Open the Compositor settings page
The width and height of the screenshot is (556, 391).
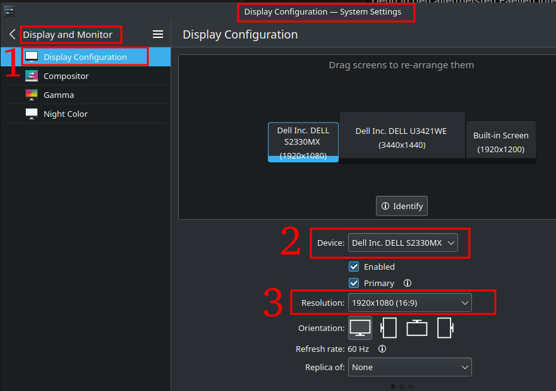[85, 76]
